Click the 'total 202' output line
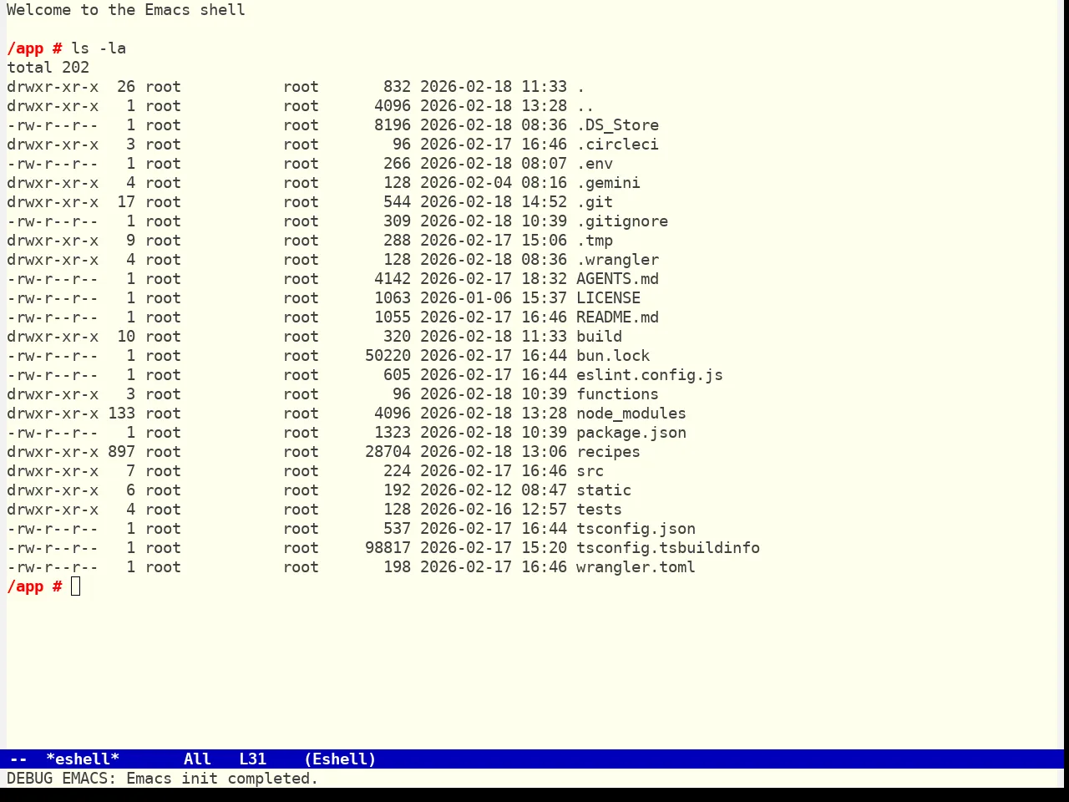The width and height of the screenshot is (1069, 802). [48, 68]
